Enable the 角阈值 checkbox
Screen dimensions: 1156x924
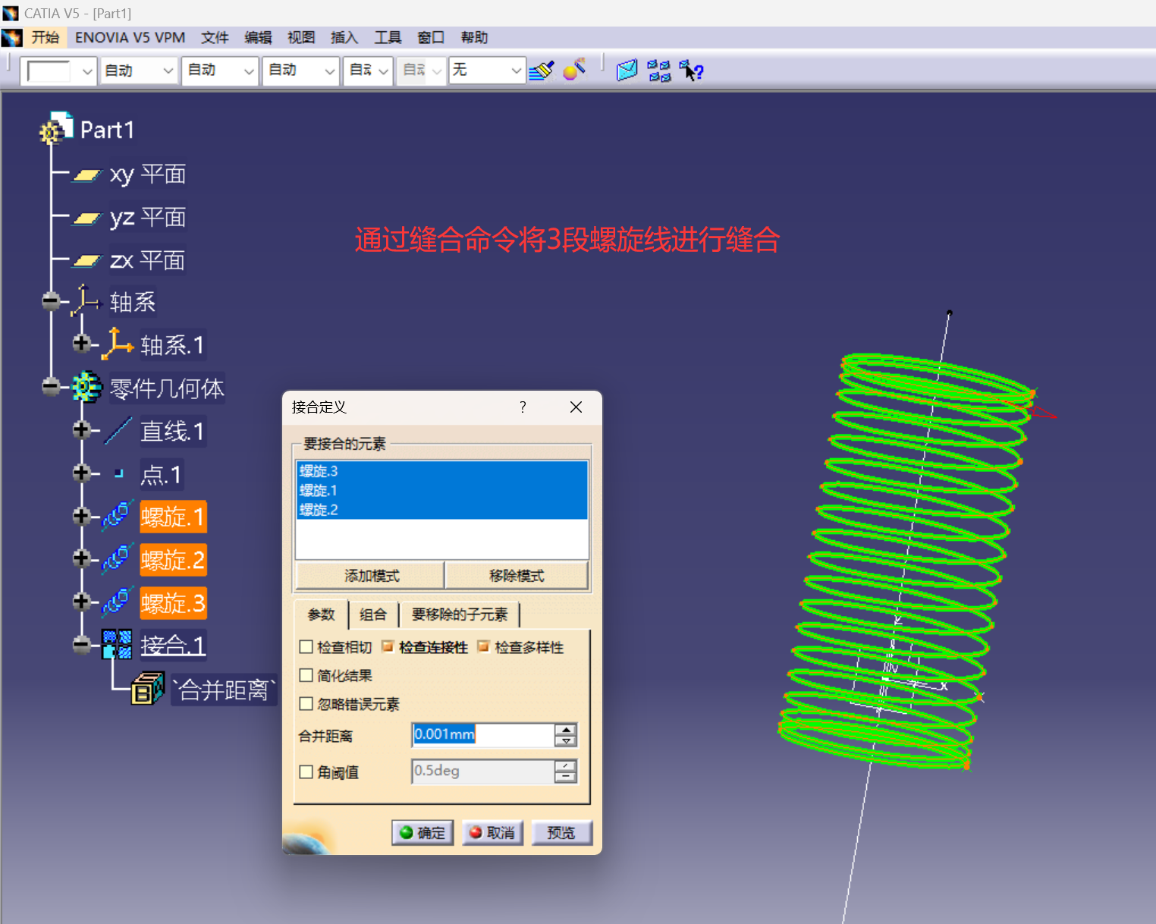(306, 772)
